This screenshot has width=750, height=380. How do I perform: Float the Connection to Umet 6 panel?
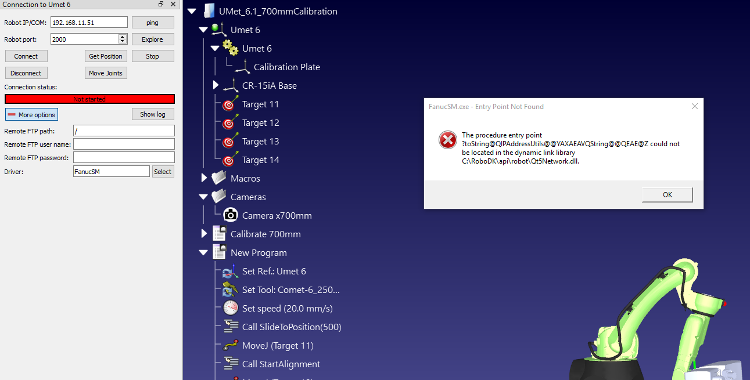[x=161, y=4]
